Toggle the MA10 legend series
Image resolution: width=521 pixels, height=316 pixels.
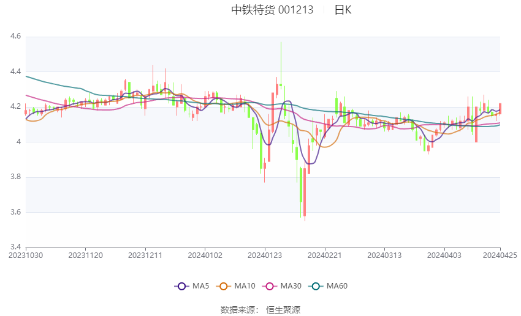(x=235, y=286)
